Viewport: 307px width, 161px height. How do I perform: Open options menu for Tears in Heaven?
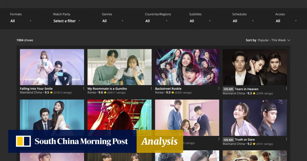point(286,88)
